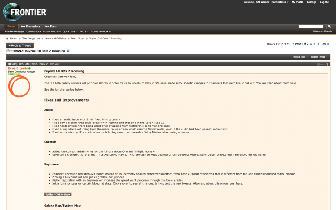Click the current page 1 link
Screen dimensions: 336x210
click(311, 44)
